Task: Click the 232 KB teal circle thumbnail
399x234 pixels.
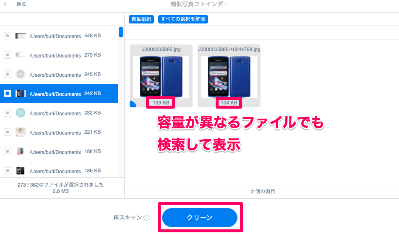Action: 21,113
